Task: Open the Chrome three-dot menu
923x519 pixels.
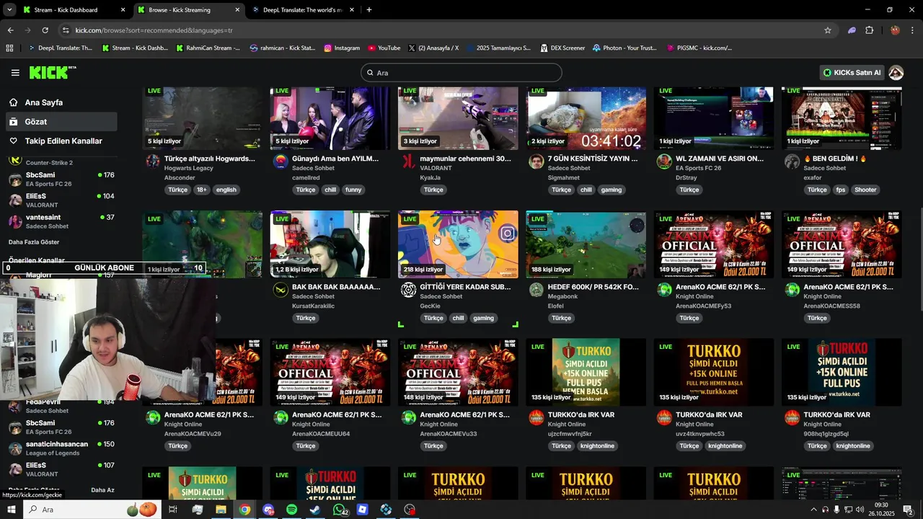Action: point(913,30)
